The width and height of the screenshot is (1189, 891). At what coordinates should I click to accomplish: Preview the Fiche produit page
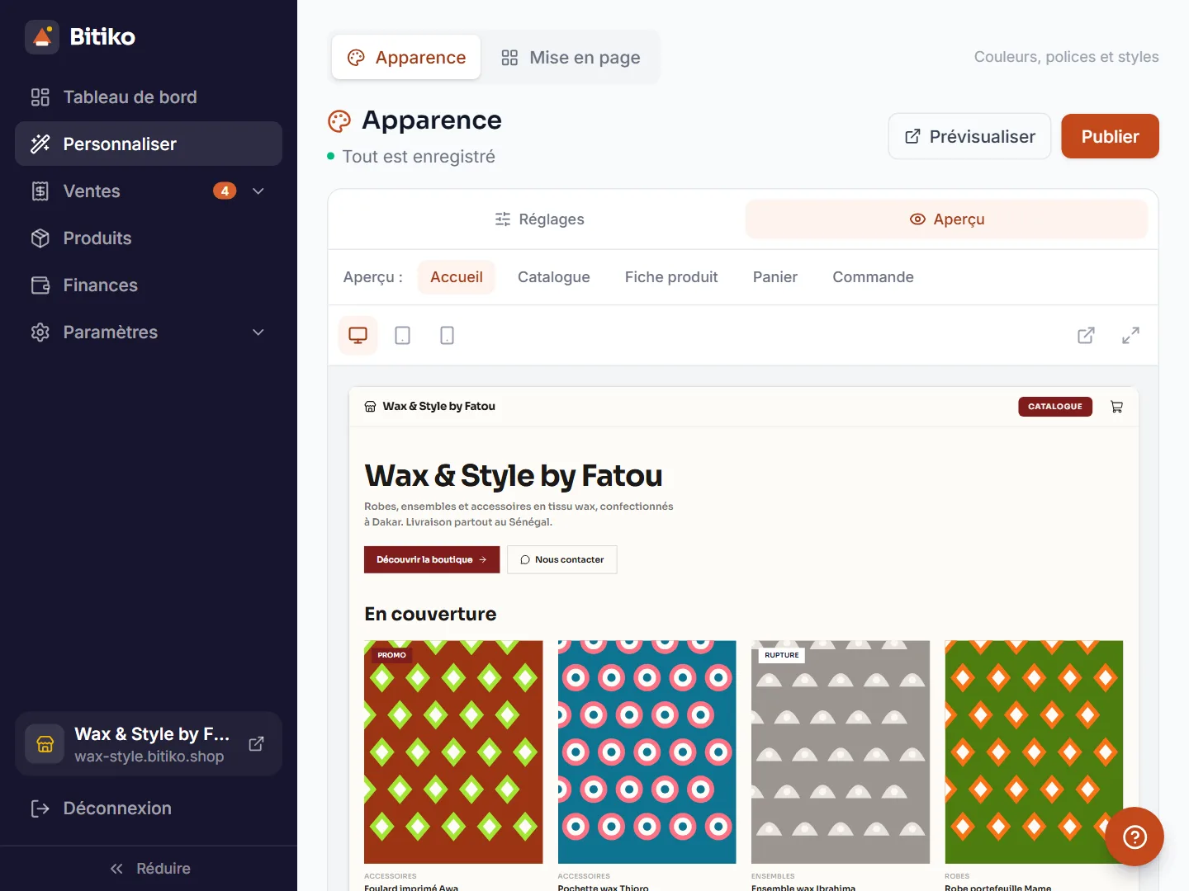click(x=671, y=277)
